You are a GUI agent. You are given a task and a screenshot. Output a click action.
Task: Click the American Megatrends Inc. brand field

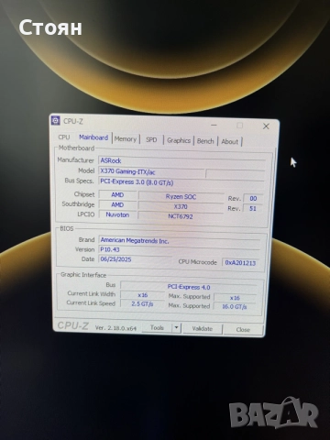(180, 241)
